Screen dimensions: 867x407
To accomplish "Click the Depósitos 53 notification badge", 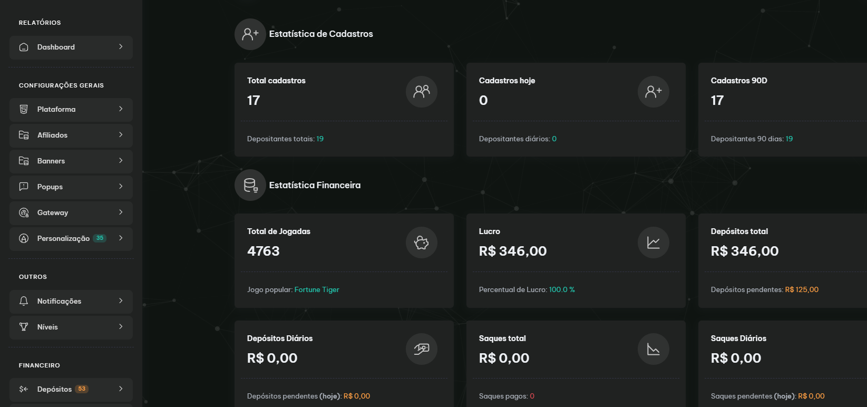I will click(x=82, y=389).
